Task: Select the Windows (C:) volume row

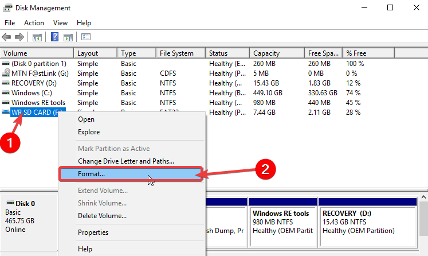Action: (x=34, y=93)
